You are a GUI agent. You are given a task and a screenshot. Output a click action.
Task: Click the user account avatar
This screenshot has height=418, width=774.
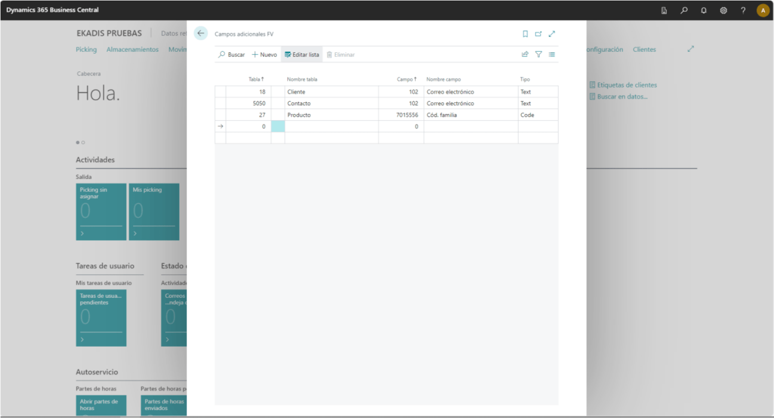click(763, 10)
